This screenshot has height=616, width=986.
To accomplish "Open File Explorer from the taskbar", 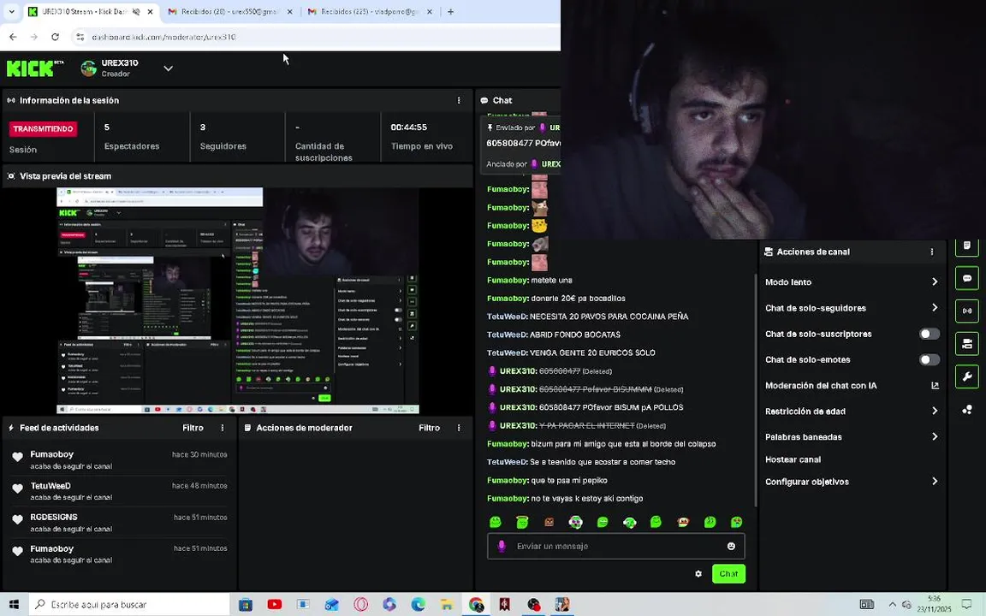I will (x=447, y=604).
